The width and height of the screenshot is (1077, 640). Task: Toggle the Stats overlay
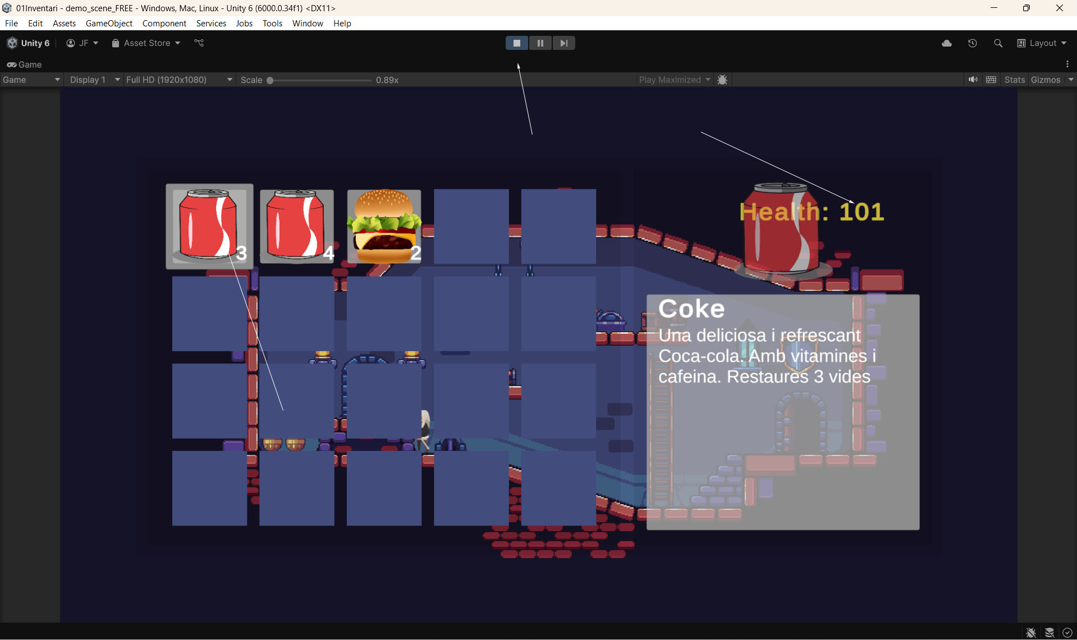(x=1014, y=80)
